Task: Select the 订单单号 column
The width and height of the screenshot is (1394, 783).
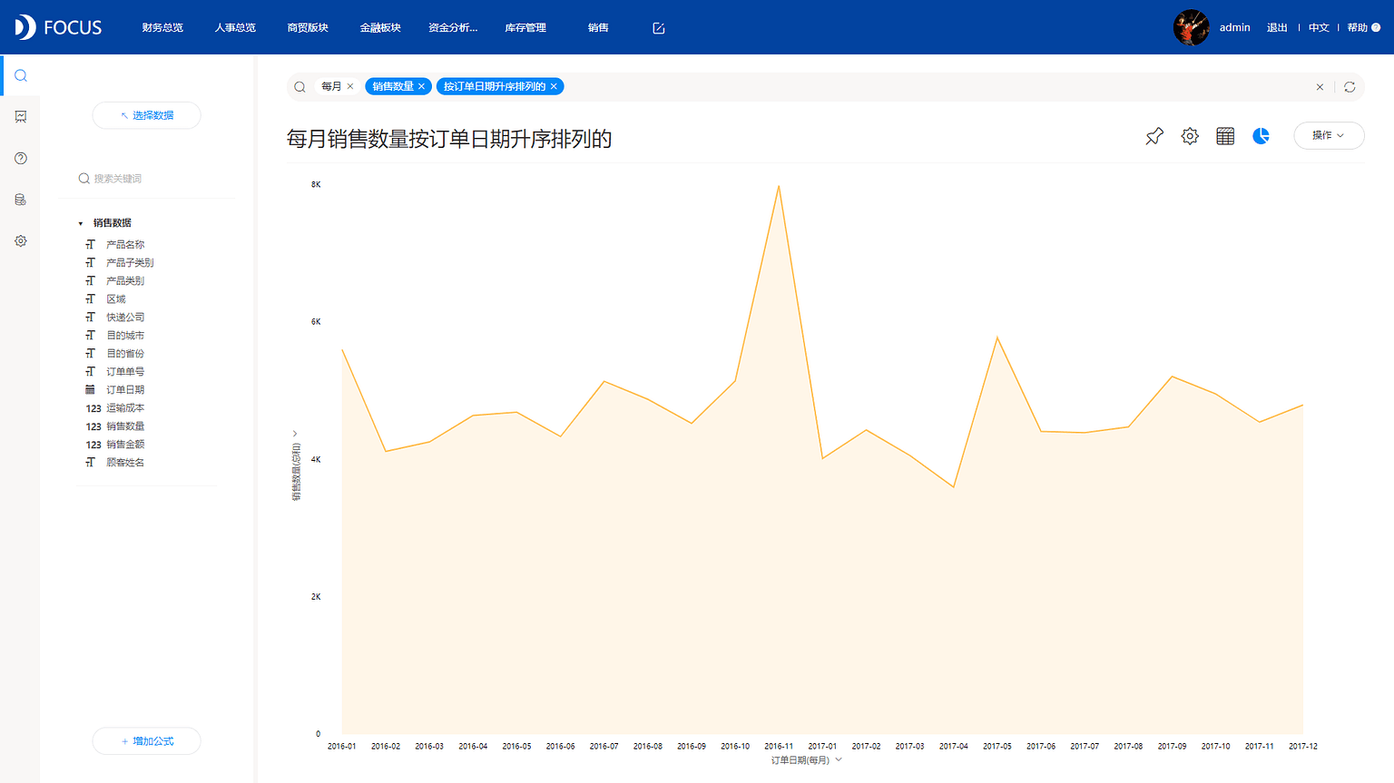Action: coord(125,372)
